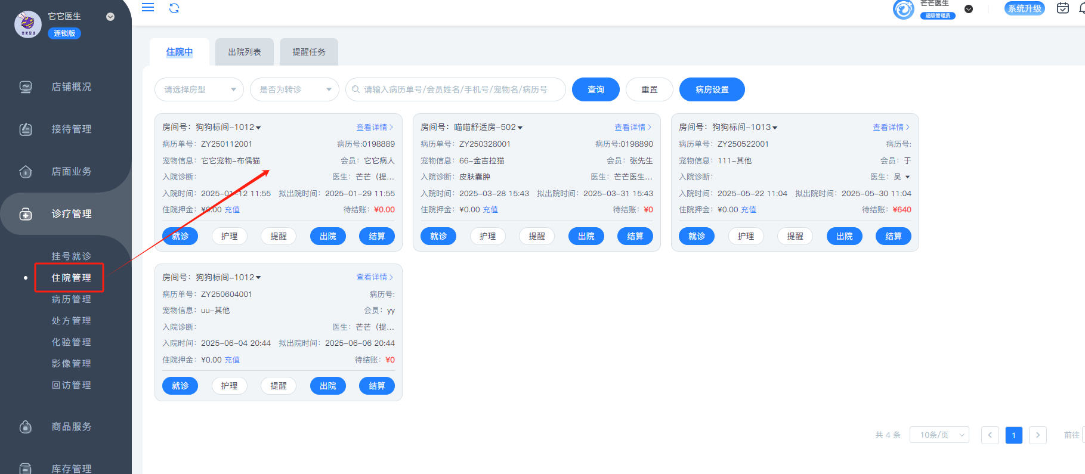
Task: Click the 查询 button
Action: click(596, 89)
